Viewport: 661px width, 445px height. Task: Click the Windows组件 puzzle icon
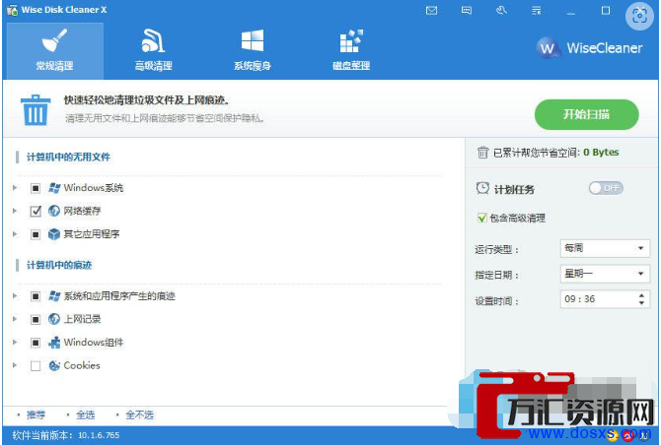click(x=54, y=343)
